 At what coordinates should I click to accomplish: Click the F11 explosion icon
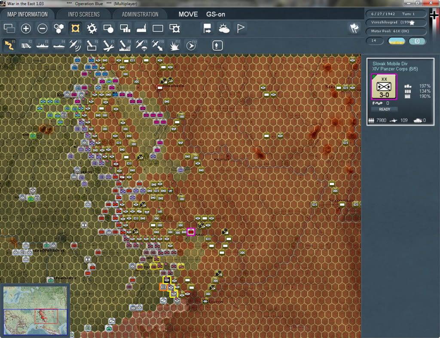click(x=174, y=45)
